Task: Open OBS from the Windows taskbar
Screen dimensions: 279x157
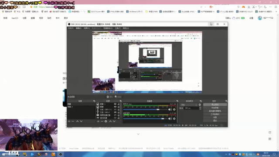Action: click(x=61, y=154)
